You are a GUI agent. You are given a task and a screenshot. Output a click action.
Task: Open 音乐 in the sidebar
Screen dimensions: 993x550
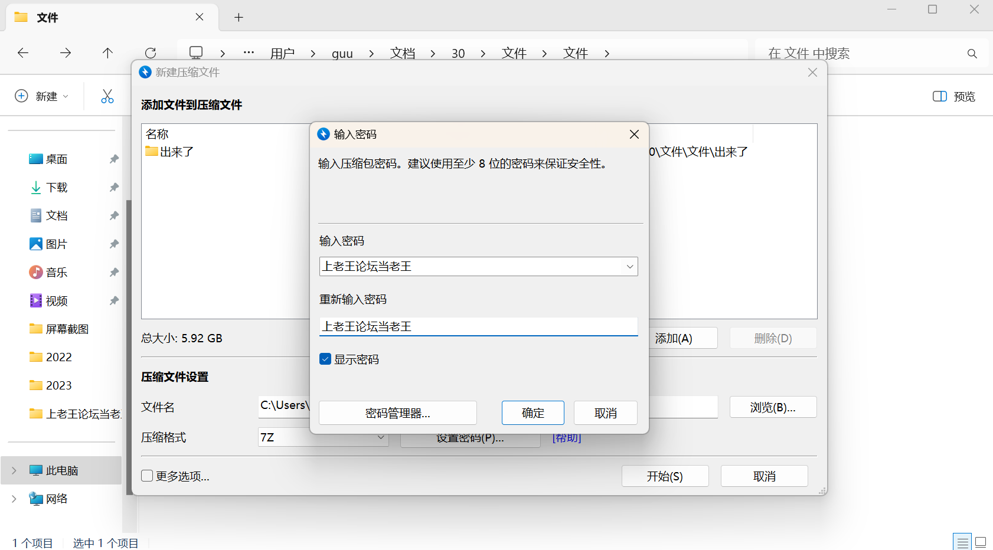click(57, 272)
